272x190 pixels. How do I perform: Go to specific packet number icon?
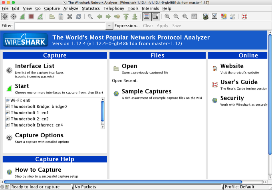[x=117, y=17]
